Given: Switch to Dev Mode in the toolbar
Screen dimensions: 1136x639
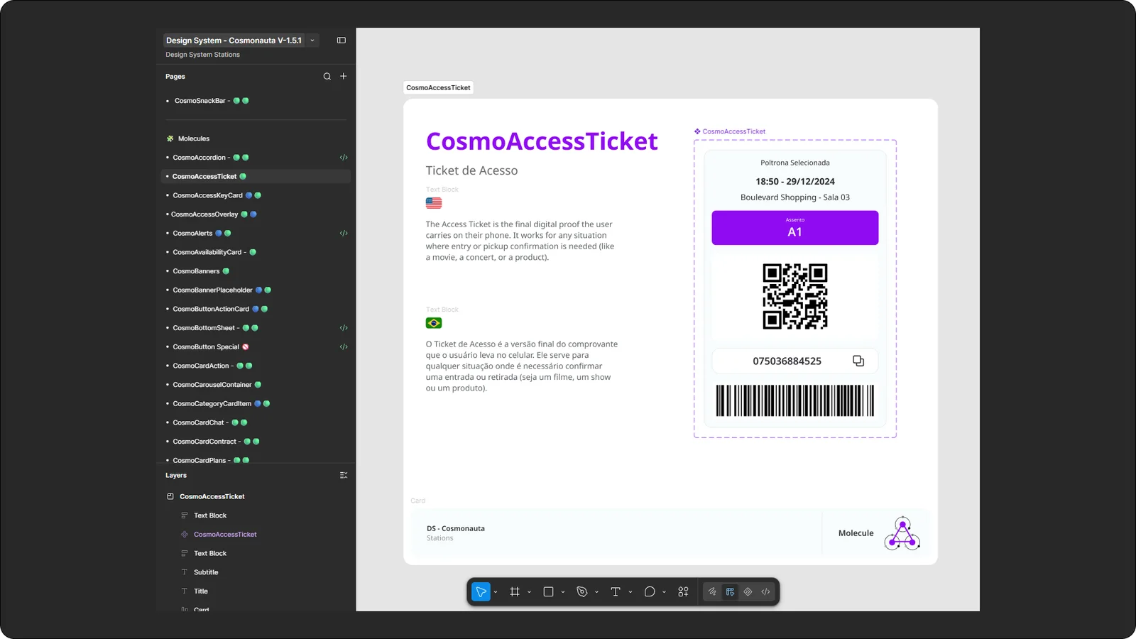Looking at the screenshot, I should 765,591.
